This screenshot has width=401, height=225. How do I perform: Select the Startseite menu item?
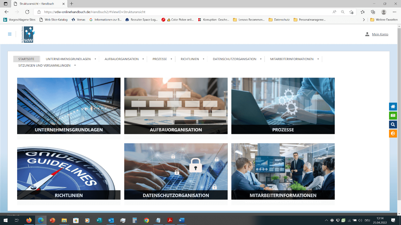point(26,59)
